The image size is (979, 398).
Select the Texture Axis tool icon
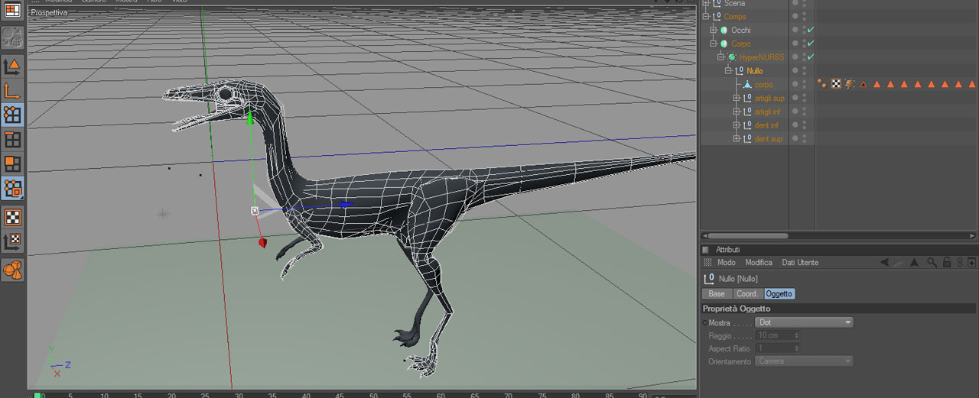tap(13, 241)
